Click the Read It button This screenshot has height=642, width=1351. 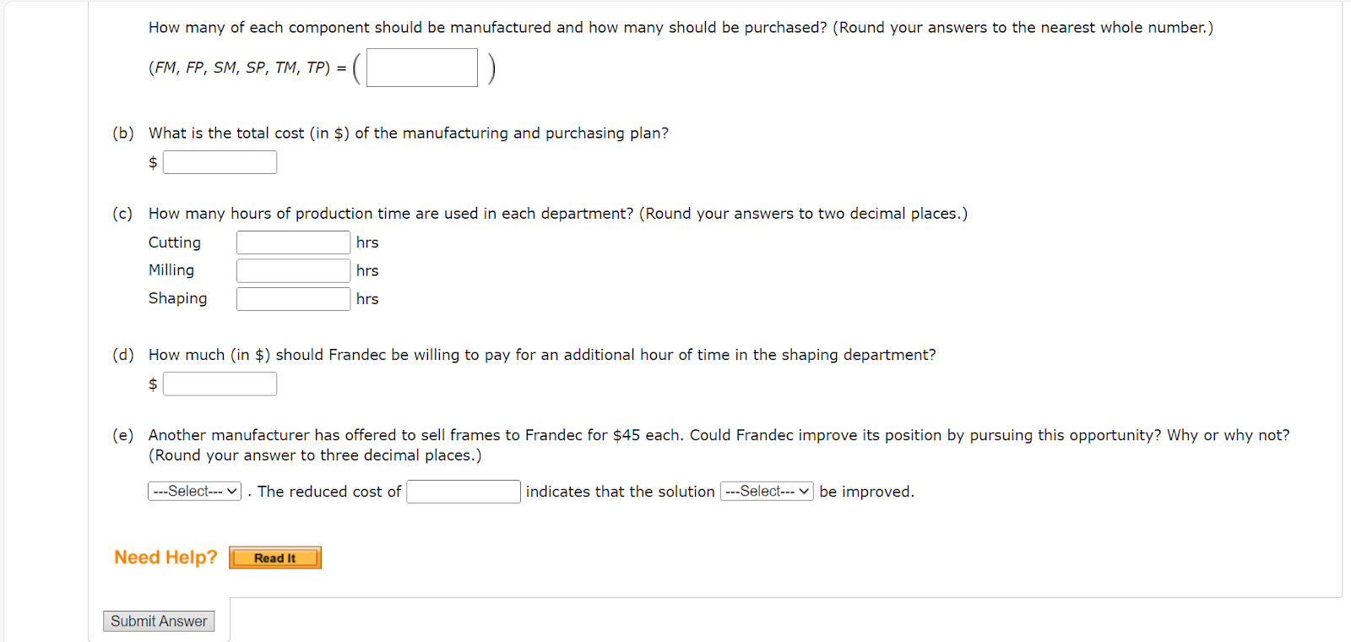click(274, 558)
